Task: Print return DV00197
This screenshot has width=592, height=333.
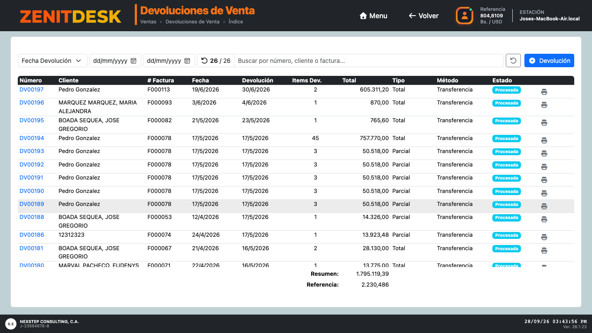Action: click(x=544, y=92)
